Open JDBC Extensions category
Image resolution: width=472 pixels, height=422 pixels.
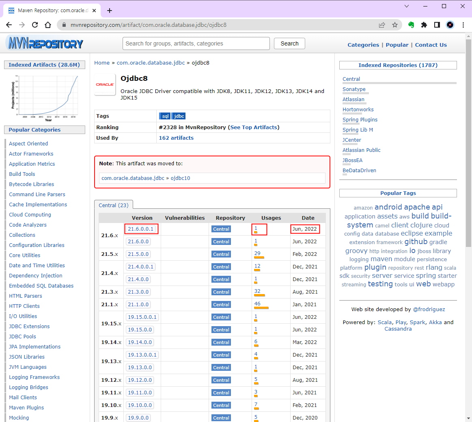tap(29, 327)
